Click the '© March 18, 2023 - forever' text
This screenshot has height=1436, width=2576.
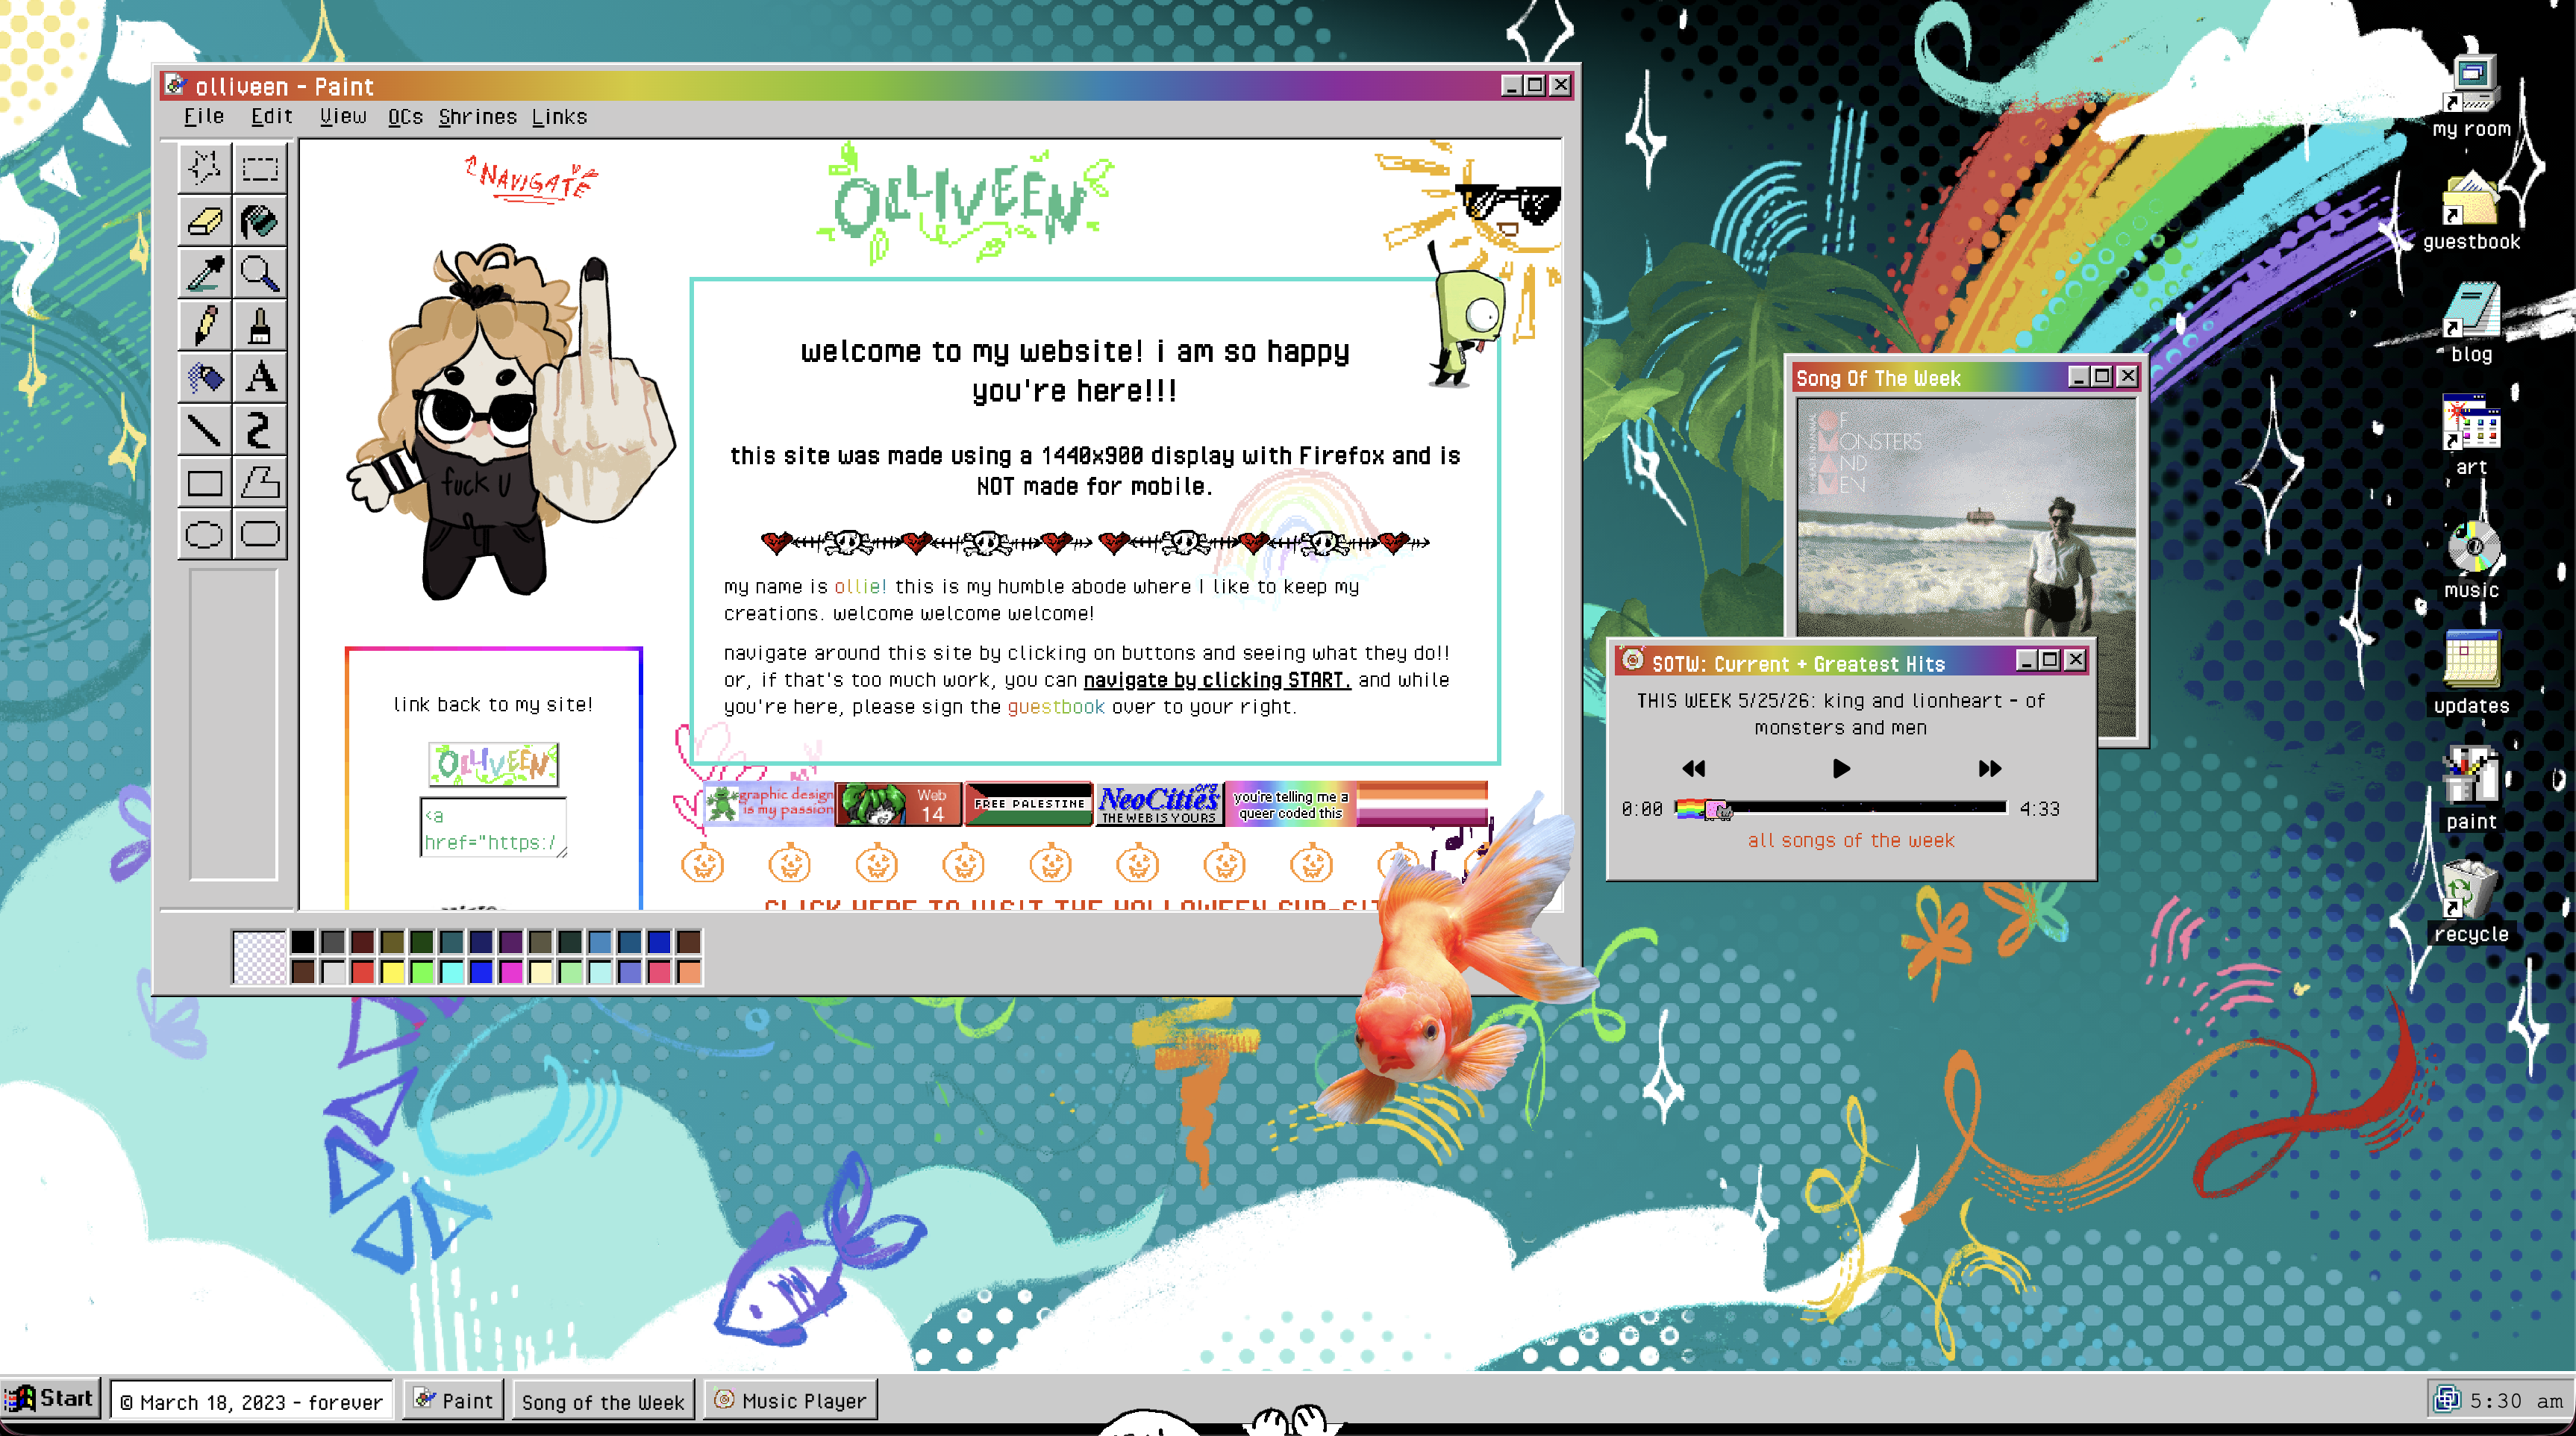point(251,1402)
